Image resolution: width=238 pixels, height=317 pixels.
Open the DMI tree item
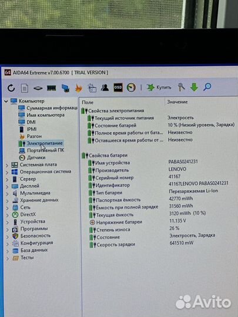[27, 122]
